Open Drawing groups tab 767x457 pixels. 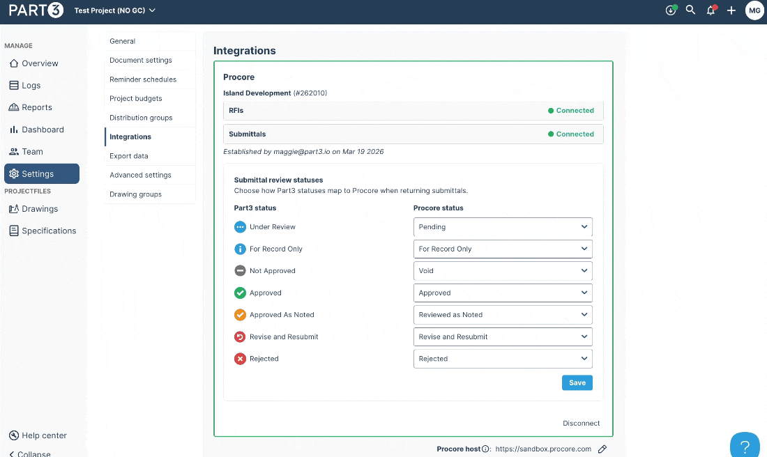150,194
